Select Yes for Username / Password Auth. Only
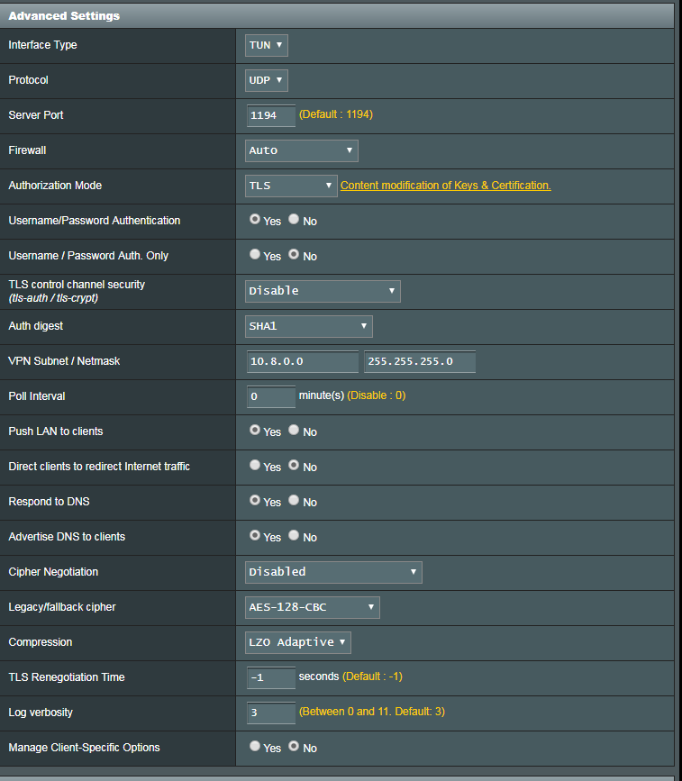 pos(255,255)
